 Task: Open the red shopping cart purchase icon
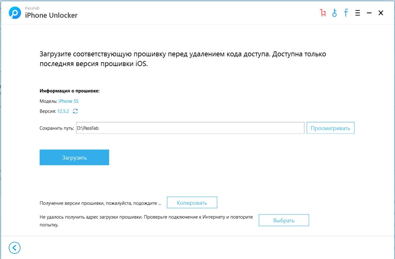click(x=323, y=13)
